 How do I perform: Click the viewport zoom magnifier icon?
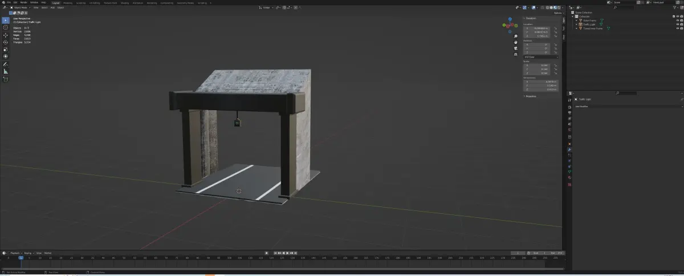516,36
